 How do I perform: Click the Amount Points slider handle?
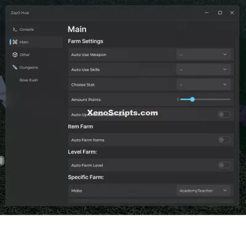point(192,99)
